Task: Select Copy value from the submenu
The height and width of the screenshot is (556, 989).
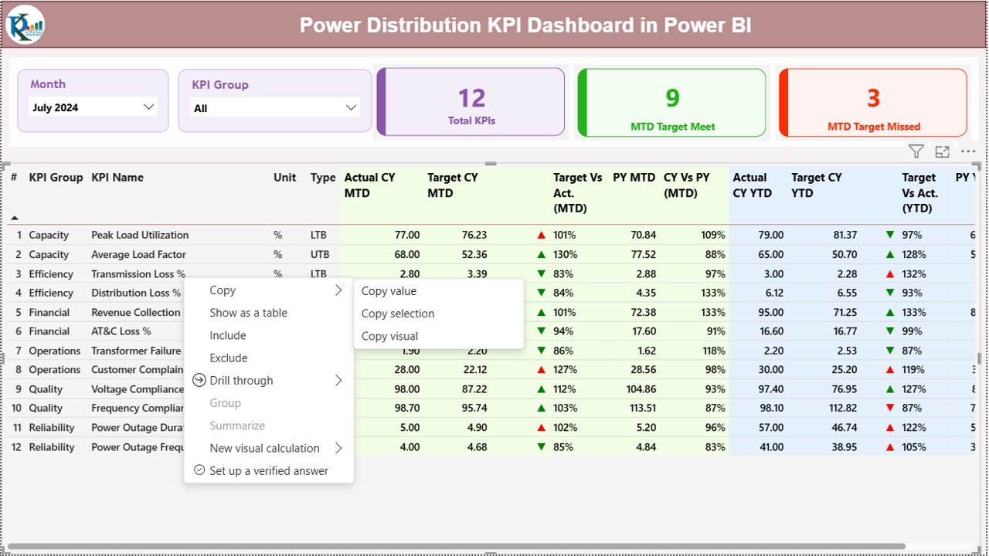Action: tap(389, 291)
